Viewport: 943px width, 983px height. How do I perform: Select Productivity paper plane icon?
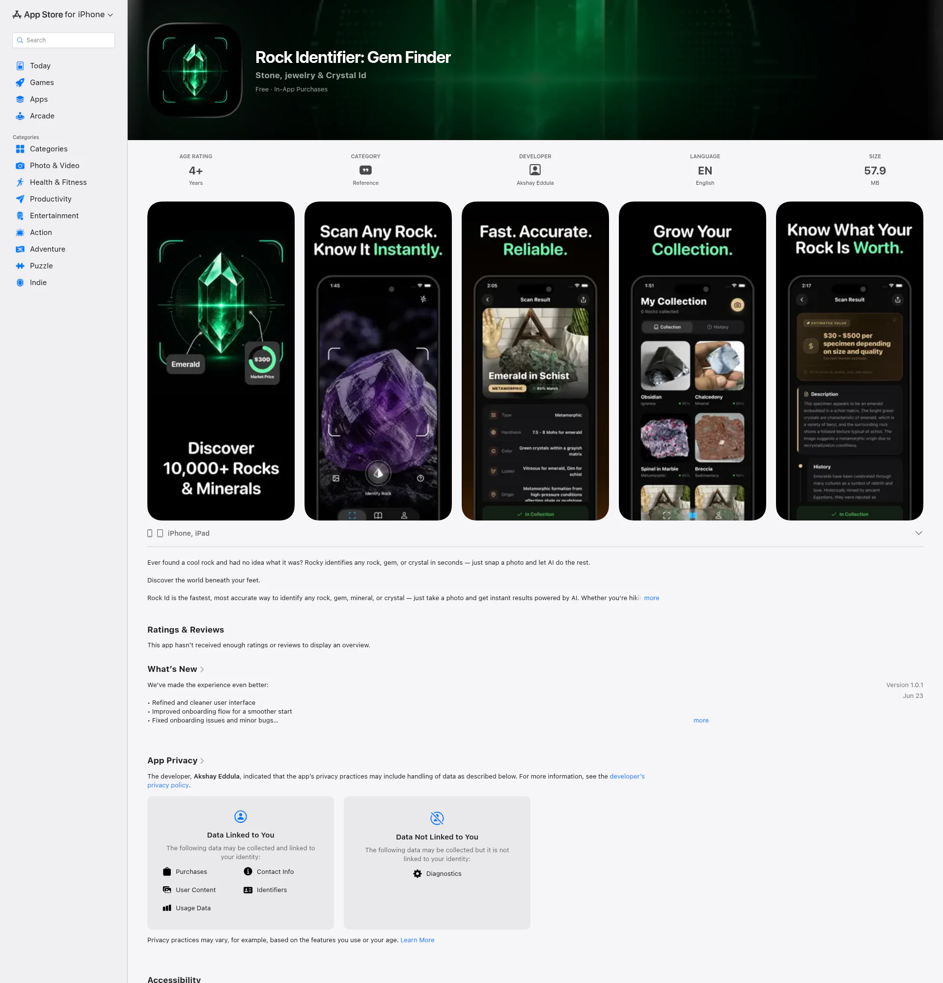(x=20, y=199)
